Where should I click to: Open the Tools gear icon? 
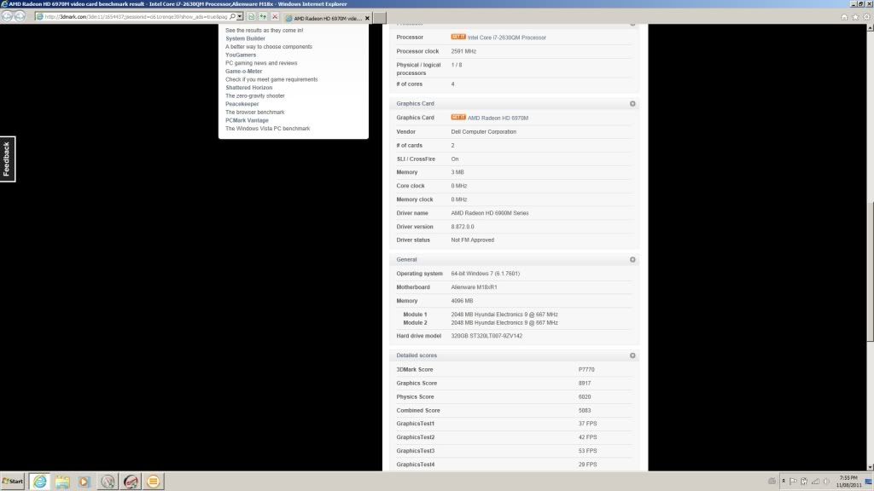[867, 17]
